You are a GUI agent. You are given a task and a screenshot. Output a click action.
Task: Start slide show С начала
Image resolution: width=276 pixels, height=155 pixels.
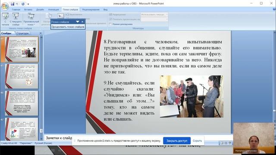coord(6,19)
